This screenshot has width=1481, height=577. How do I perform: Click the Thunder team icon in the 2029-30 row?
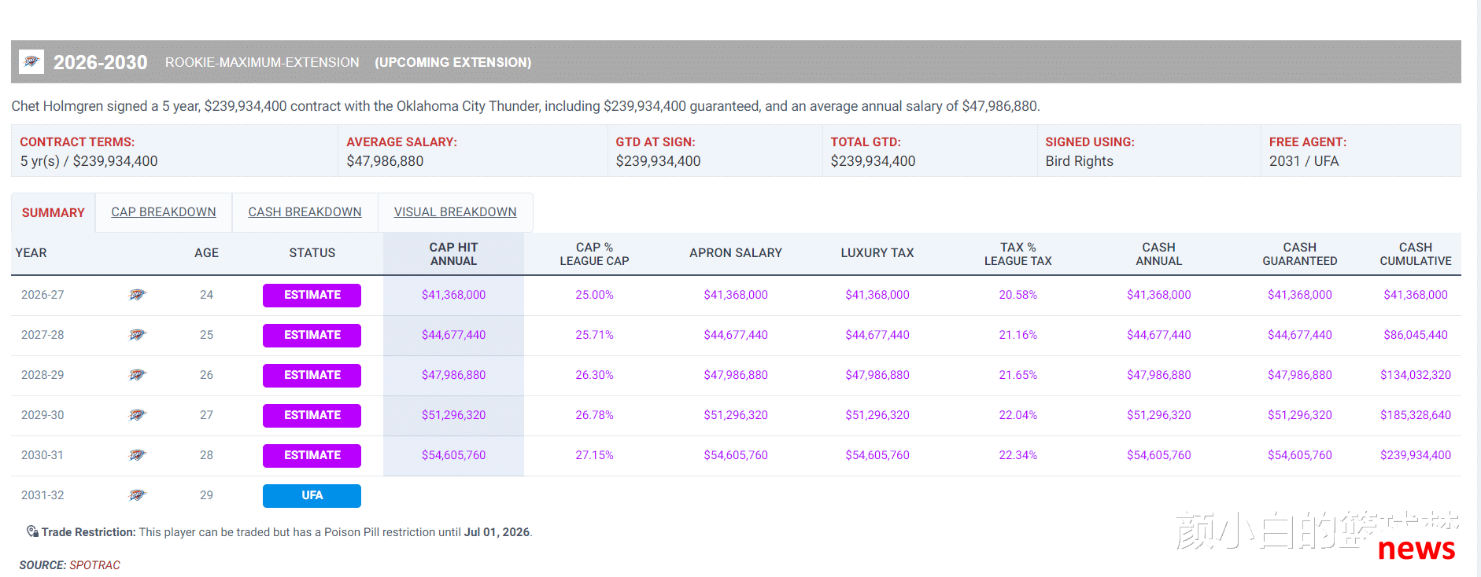click(x=138, y=415)
